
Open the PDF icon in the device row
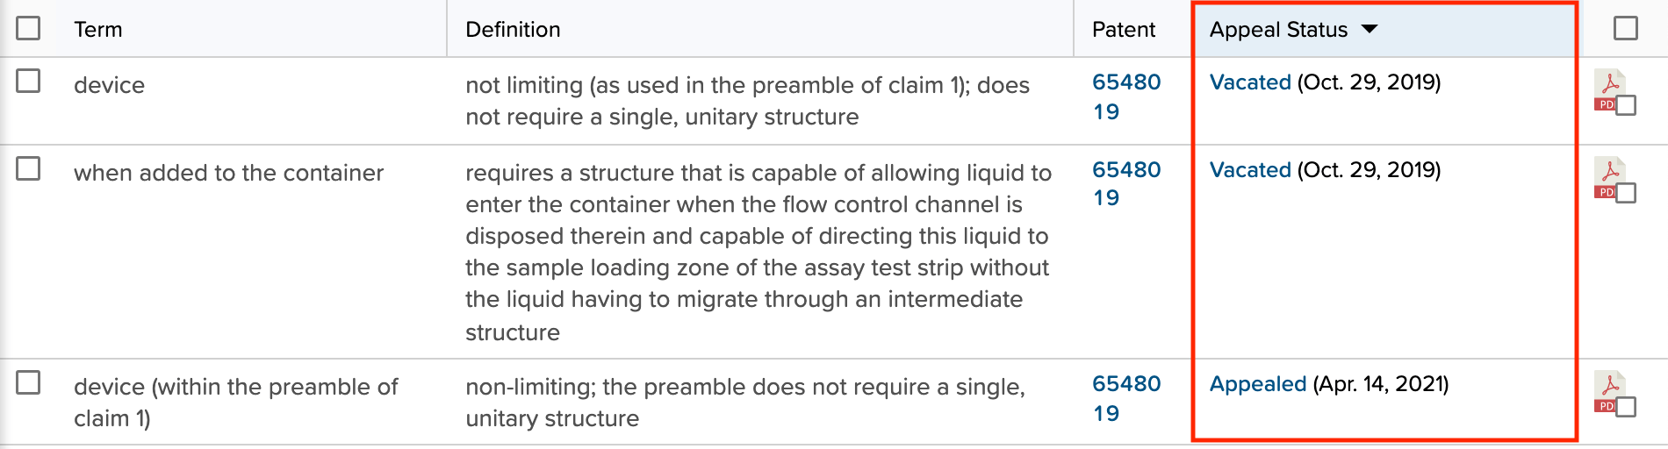[1608, 89]
